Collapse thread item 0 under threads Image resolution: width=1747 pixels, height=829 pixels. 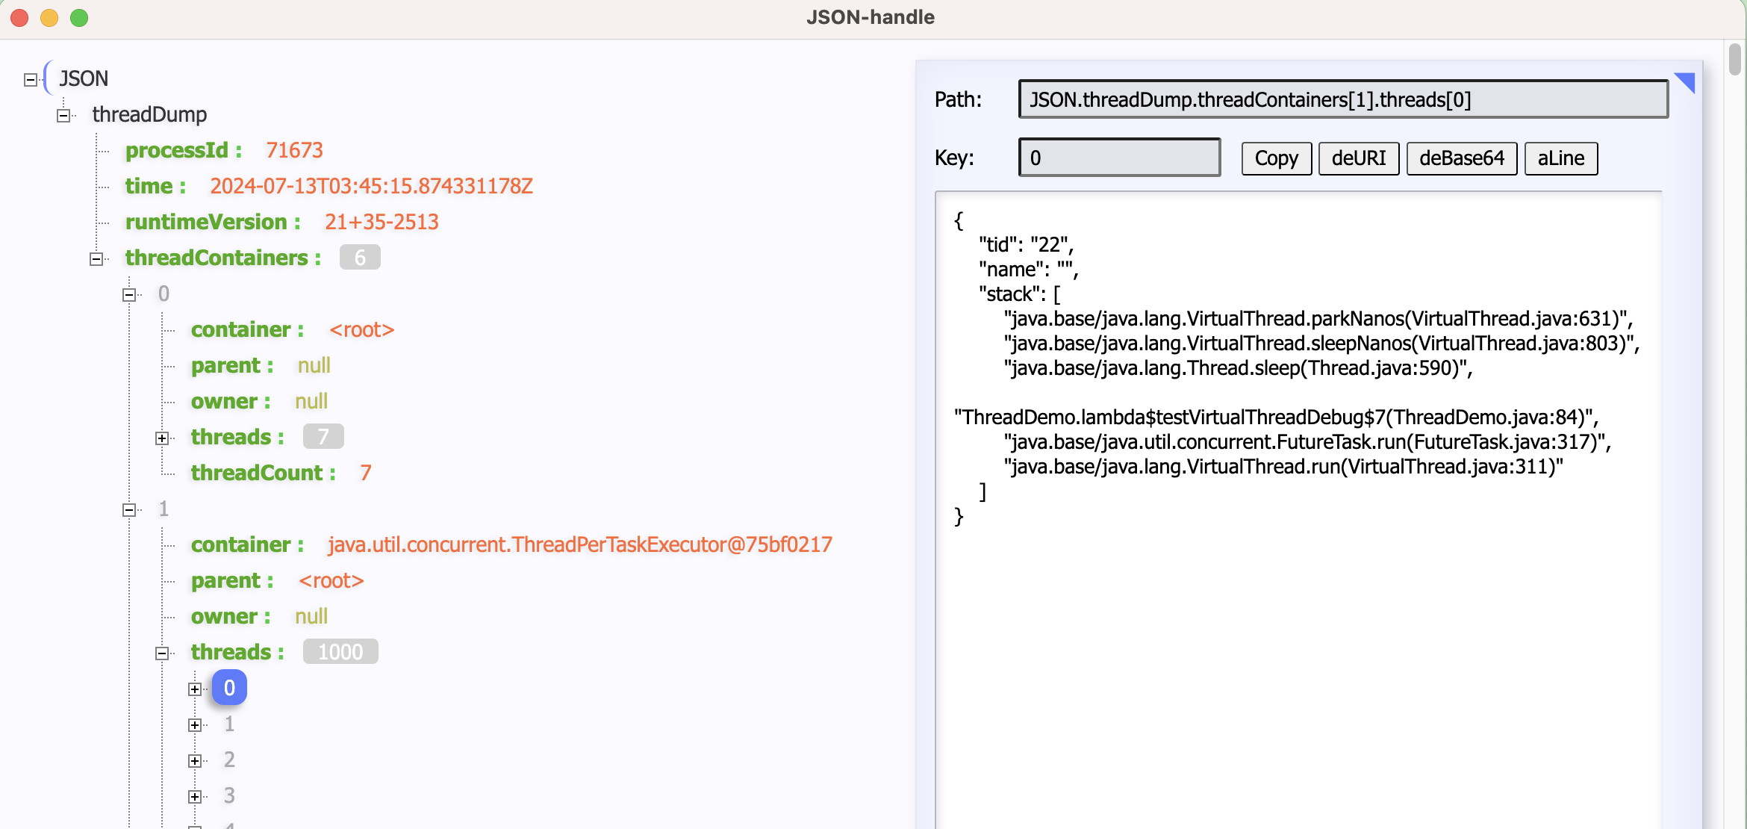coord(195,689)
